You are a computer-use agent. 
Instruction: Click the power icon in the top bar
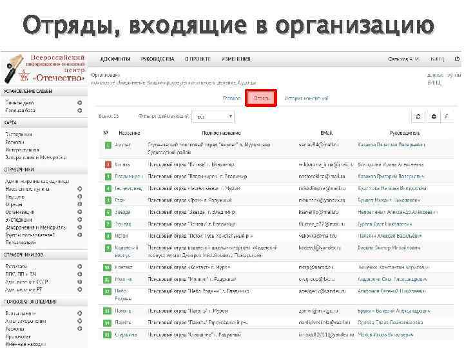click(x=457, y=59)
